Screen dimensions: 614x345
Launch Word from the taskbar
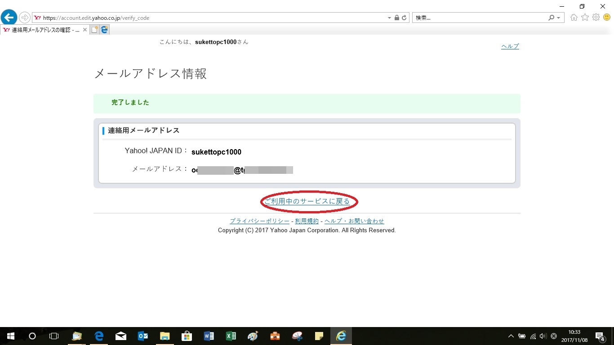pos(209,336)
